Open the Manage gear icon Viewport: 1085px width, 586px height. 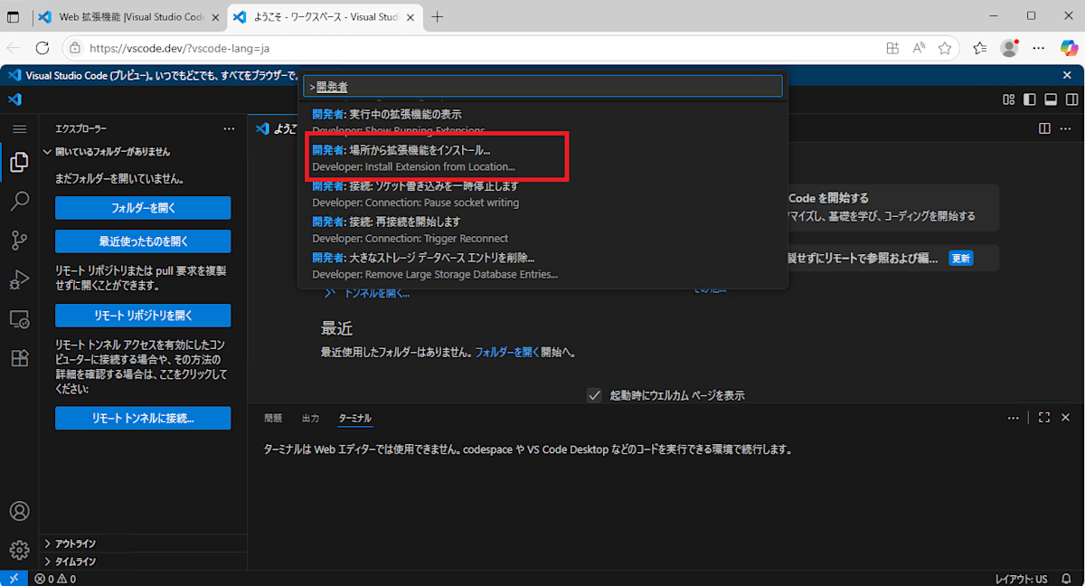click(19, 550)
